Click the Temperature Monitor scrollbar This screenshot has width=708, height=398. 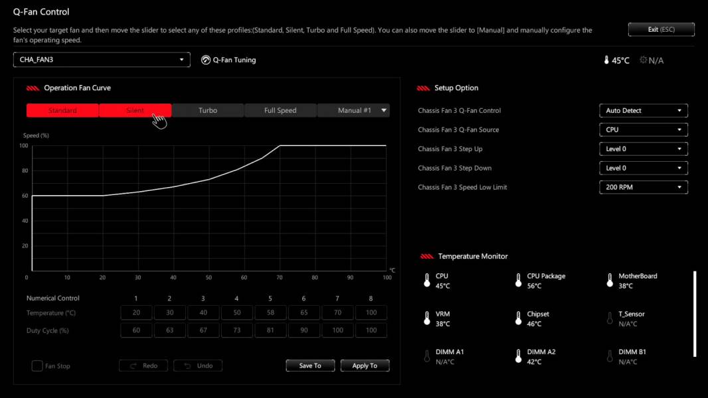[695, 314]
